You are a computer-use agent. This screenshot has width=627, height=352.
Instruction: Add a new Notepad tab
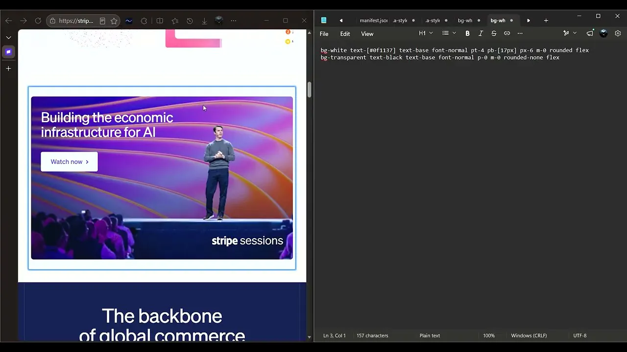tap(546, 21)
